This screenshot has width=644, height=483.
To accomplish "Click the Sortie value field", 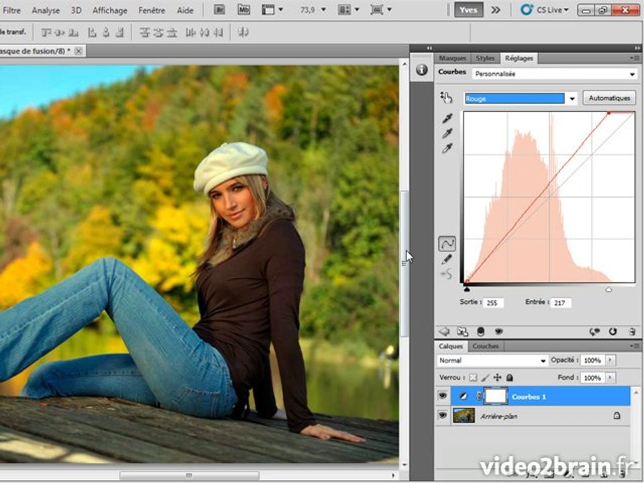I will 494,303.
